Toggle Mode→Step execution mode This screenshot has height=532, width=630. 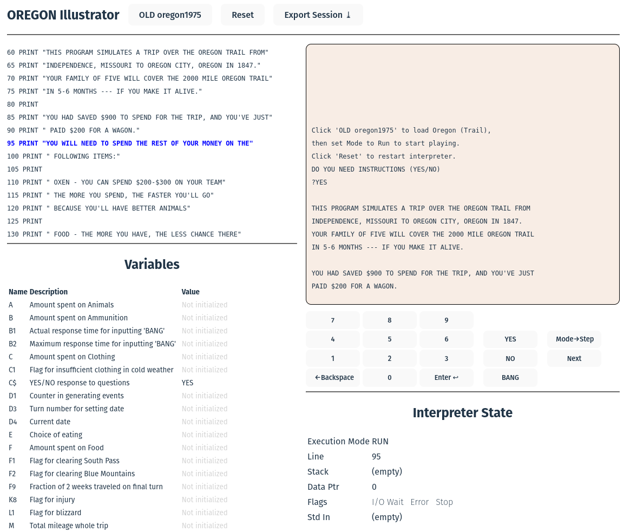click(x=574, y=339)
